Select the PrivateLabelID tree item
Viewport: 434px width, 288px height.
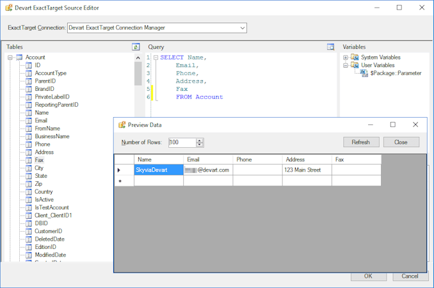pyautogui.click(x=52, y=97)
